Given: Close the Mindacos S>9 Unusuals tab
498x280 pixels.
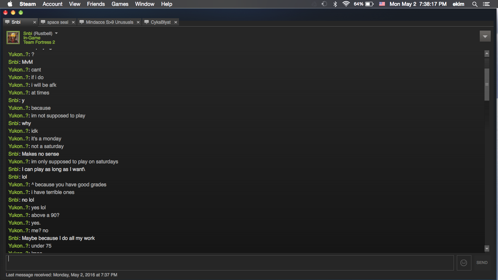Looking at the screenshot, I should [x=138, y=22].
